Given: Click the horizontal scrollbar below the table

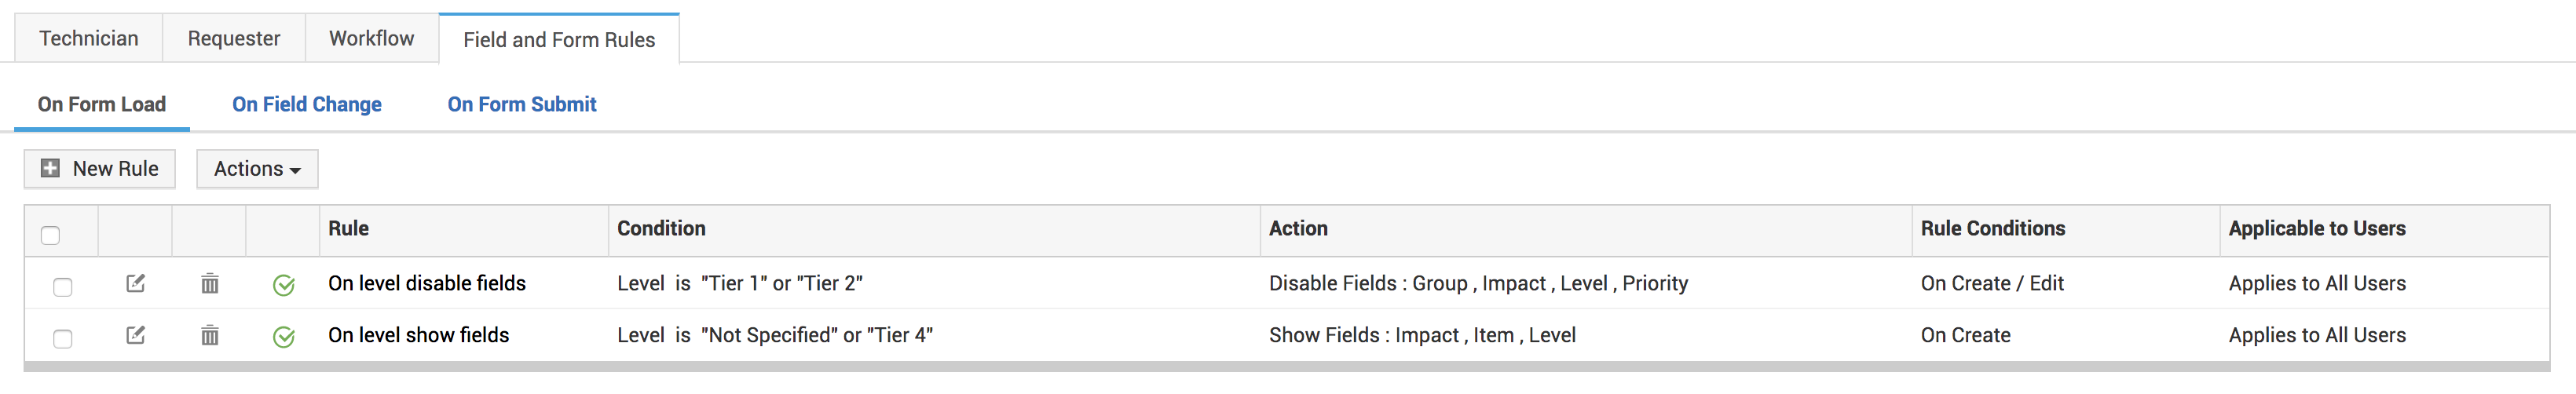Looking at the screenshot, I should coord(1286,367).
